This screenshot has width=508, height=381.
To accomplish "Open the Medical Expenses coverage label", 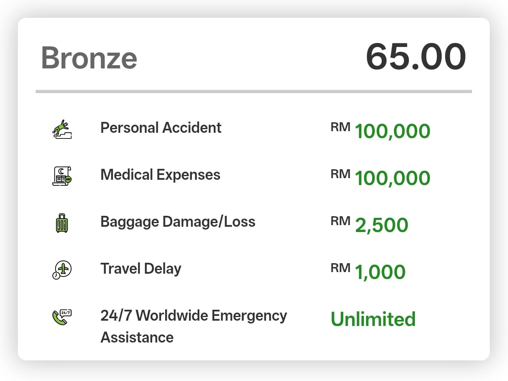I will (x=160, y=175).
